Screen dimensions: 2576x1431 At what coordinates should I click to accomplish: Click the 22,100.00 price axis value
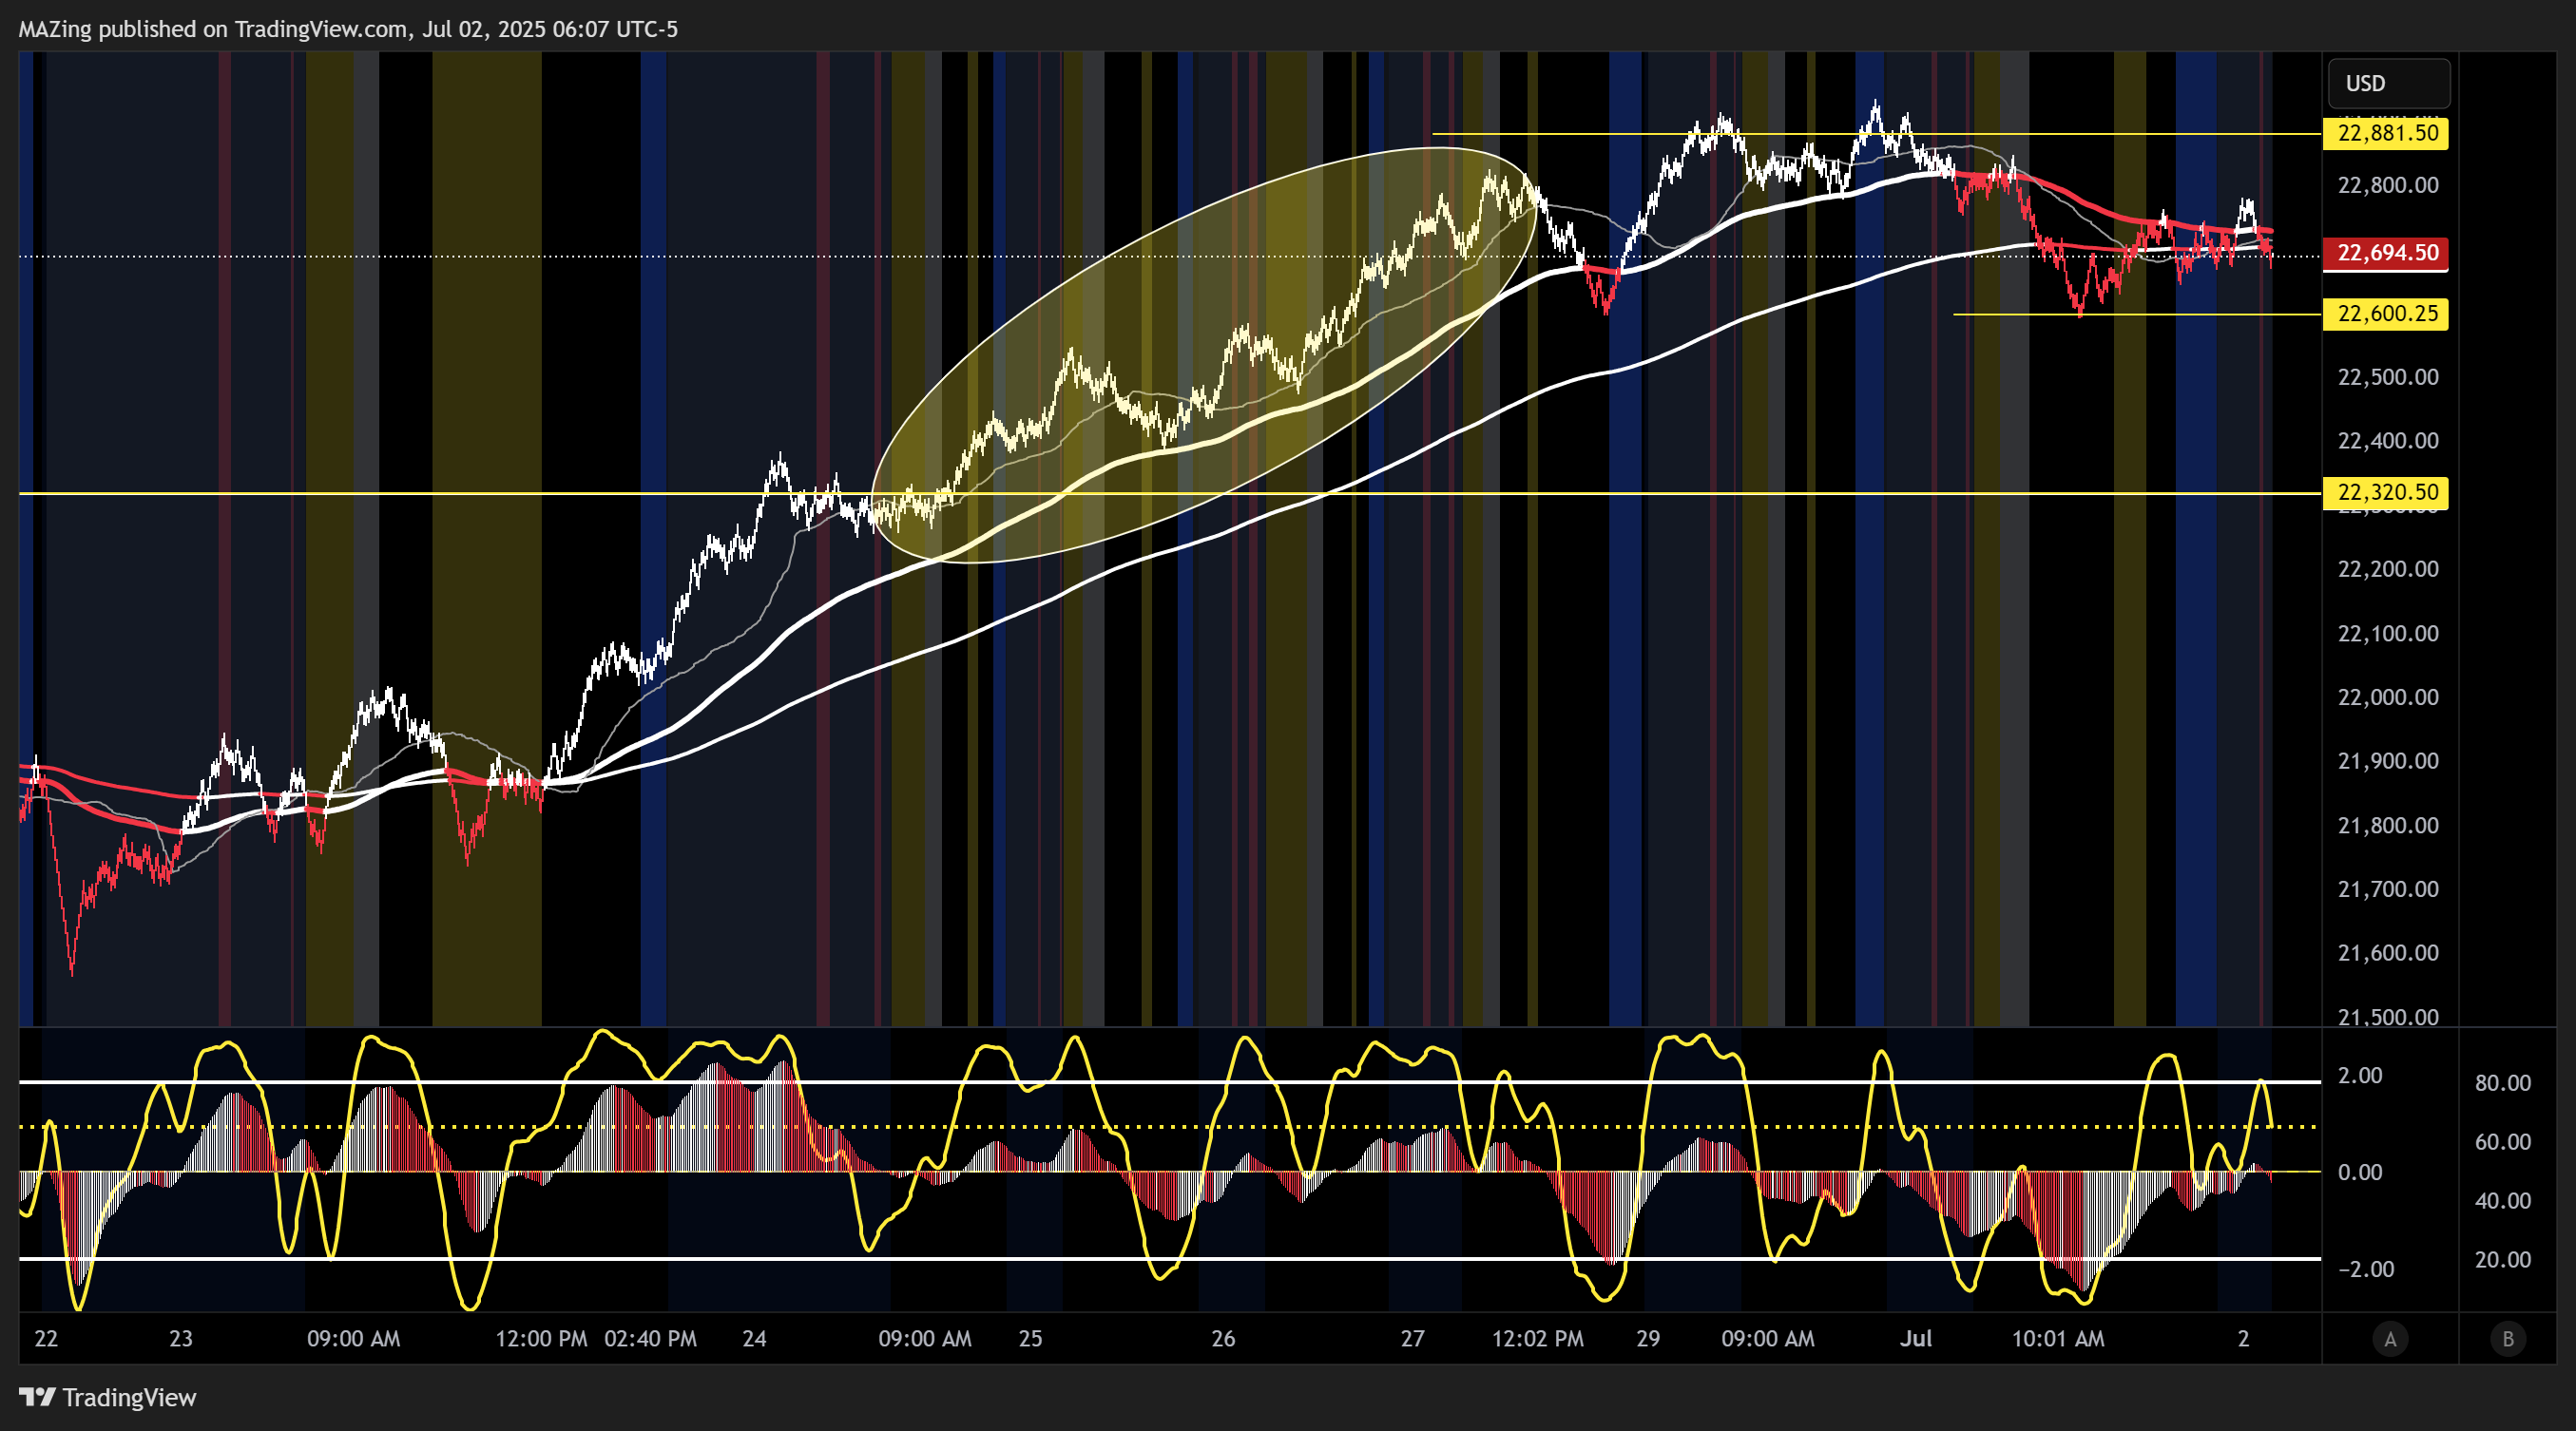point(2387,634)
